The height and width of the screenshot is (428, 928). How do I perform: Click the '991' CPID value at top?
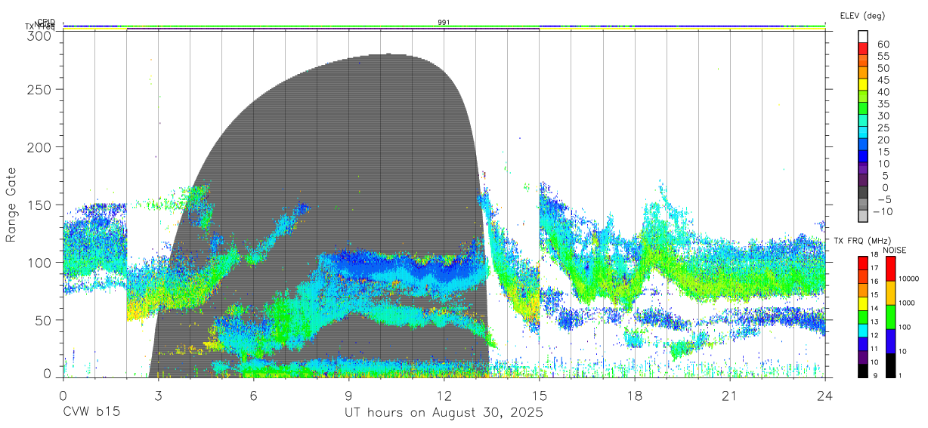(444, 23)
